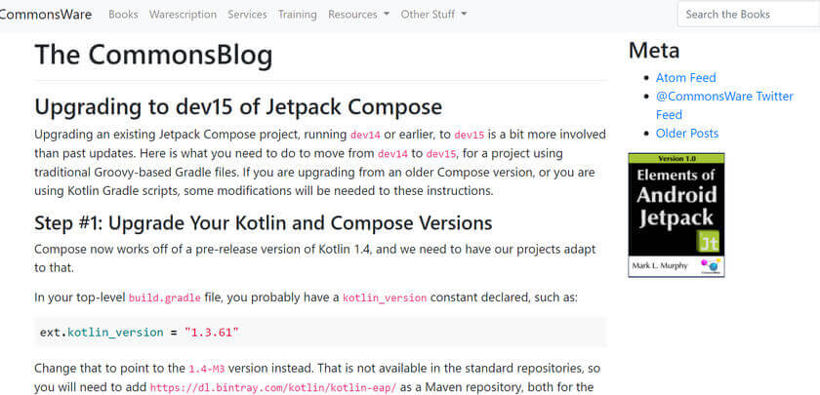Viewport: 820px width, 395px height.
Task: Open the Services nav item
Action: [247, 15]
